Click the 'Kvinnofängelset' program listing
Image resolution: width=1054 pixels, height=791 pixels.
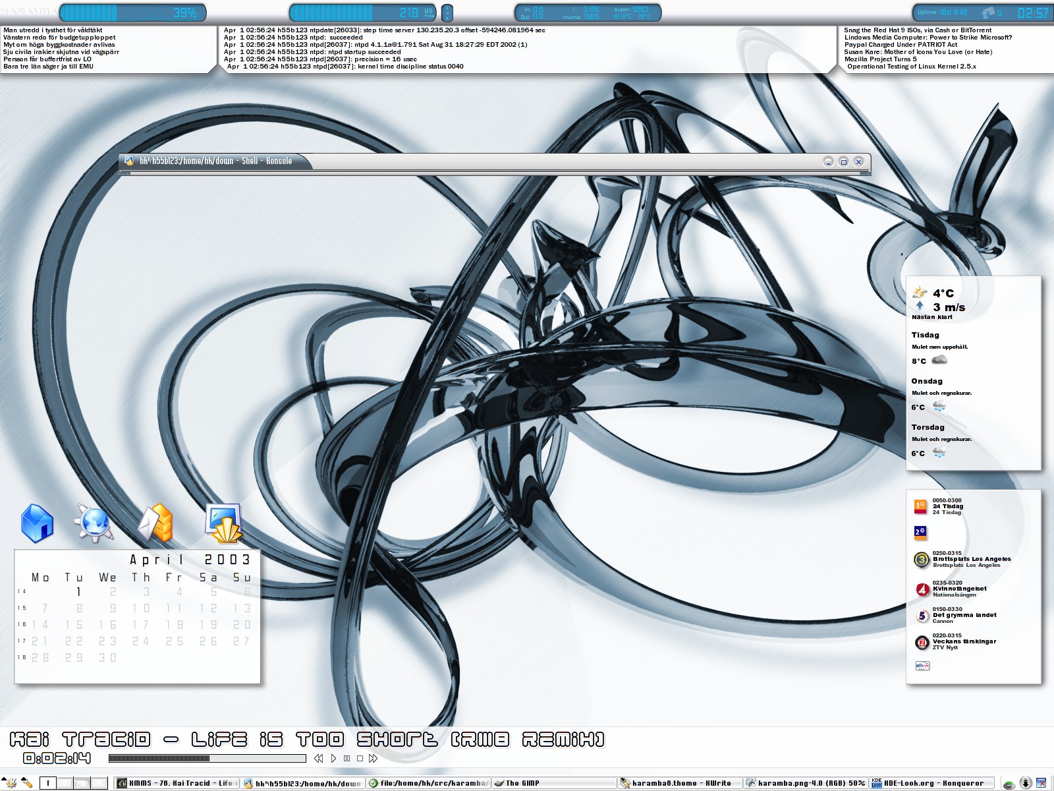(960, 589)
